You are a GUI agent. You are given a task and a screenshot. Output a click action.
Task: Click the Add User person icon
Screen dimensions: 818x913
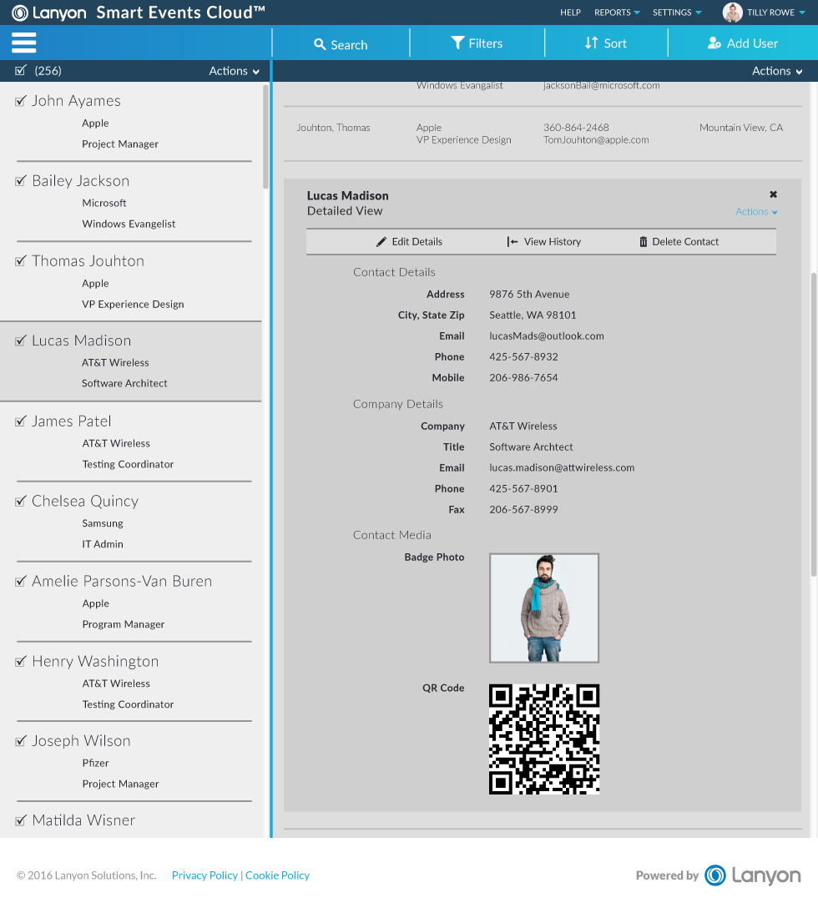tap(714, 43)
